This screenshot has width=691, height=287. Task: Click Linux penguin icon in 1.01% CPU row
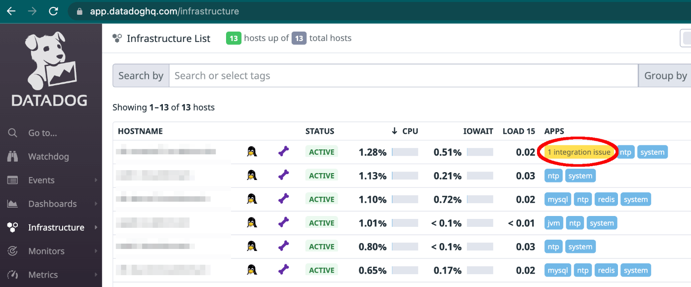coord(252,222)
